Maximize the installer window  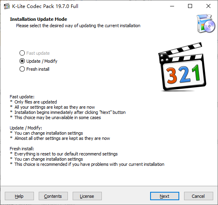click(x=190, y=6)
